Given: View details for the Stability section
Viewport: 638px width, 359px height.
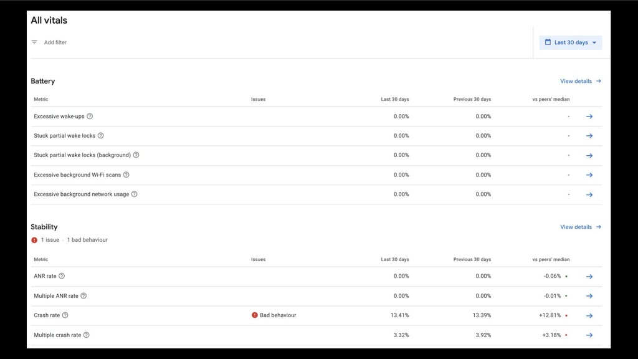Looking at the screenshot, I should [581, 227].
